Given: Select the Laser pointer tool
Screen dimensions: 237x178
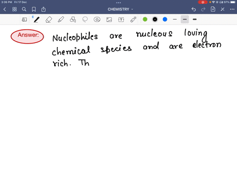Looking at the screenshot, I should pyautogui.click(x=133, y=20).
